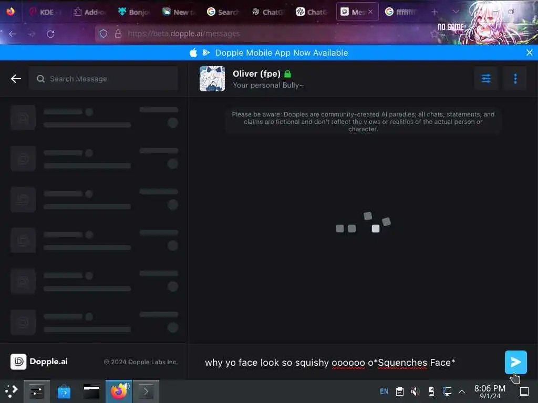Viewport: 538px width, 403px height.
Task: Close the active Messages tab
Action: click(x=370, y=12)
